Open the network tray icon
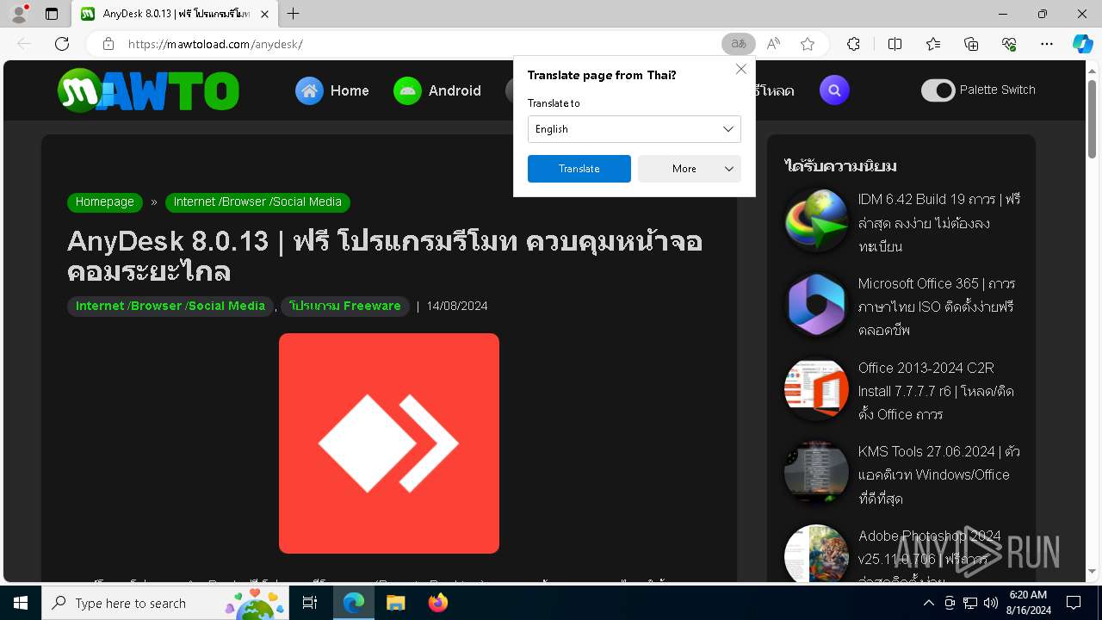 point(970,604)
